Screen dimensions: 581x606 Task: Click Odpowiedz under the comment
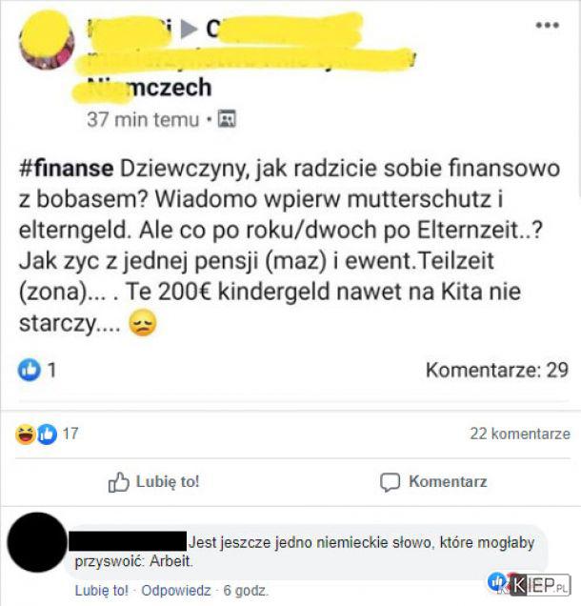click(176, 591)
